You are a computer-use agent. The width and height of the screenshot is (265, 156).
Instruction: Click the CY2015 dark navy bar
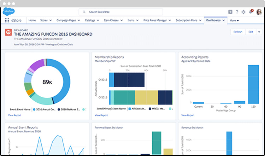point(129,80)
